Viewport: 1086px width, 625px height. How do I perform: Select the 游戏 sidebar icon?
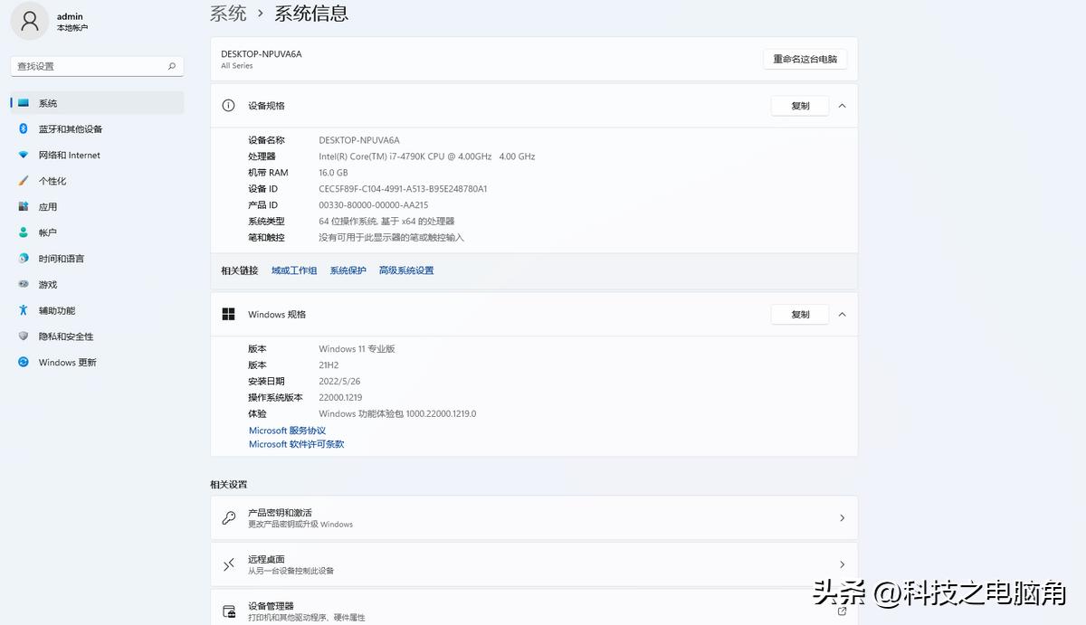pyautogui.click(x=23, y=284)
